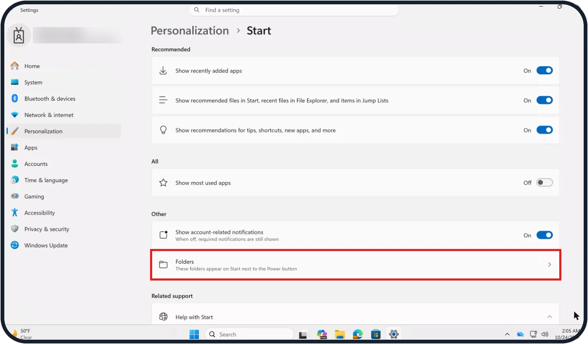Turn off account-related notifications toggle

point(545,235)
